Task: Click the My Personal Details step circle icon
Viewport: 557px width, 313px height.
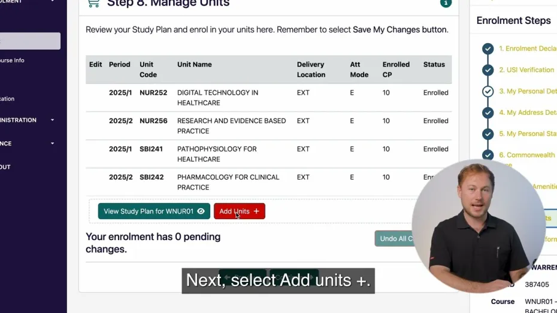Action: click(x=488, y=92)
